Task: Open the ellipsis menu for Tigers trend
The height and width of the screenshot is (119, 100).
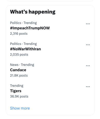Action: [88, 87]
